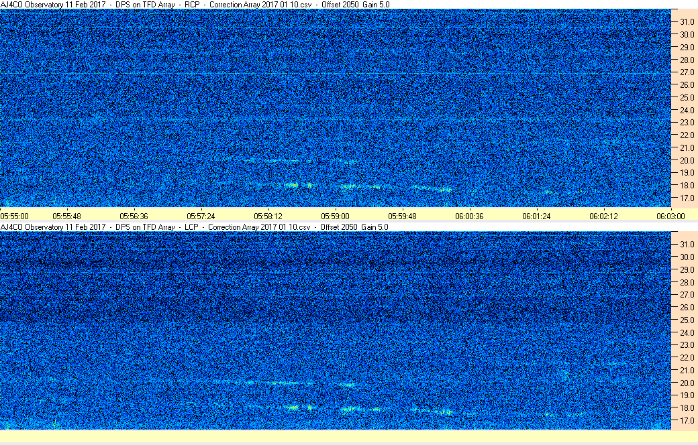Select 25.0 frequency label on RCP panel
Screen dimensions: 698x445
pyautogui.click(x=687, y=97)
